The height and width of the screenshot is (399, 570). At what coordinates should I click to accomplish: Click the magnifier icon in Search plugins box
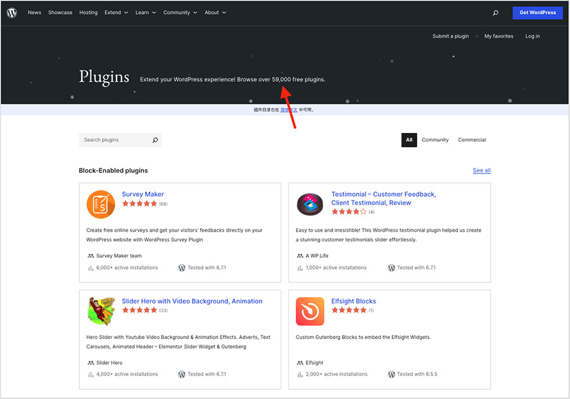coord(155,140)
